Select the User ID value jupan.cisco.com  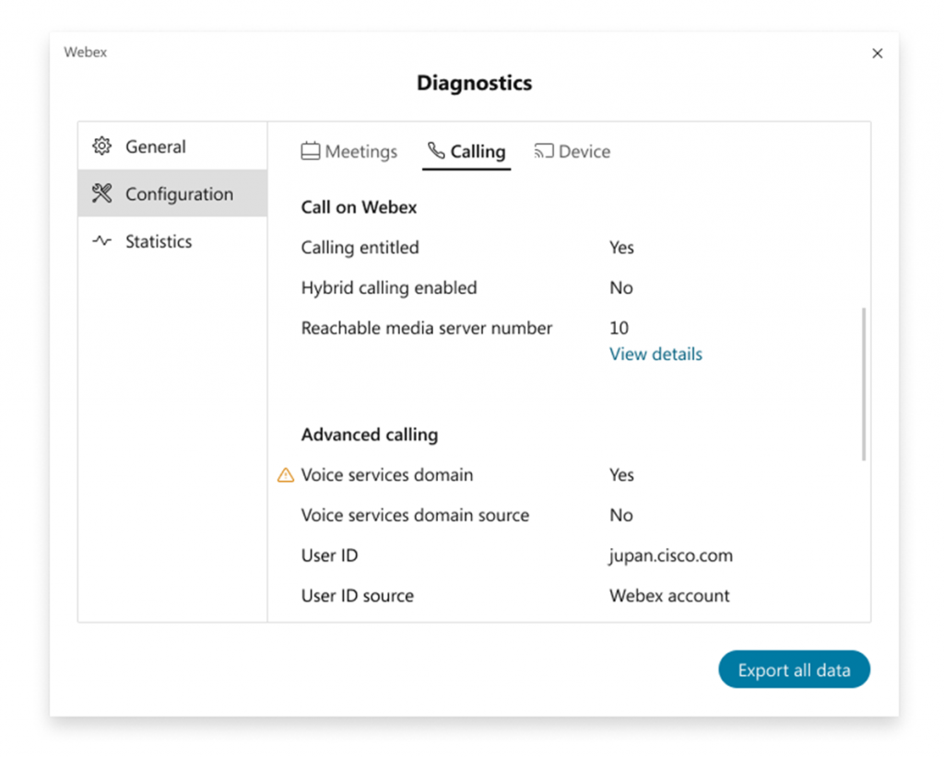coord(670,555)
